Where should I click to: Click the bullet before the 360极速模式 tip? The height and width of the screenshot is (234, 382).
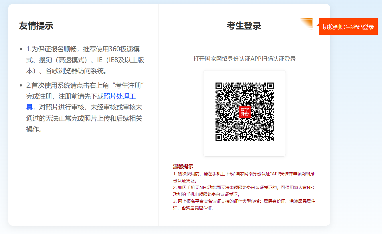pos(21,49)
